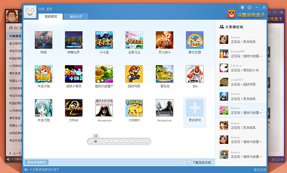Click the page number 12 tooltip
Viewport: 287px width, 173px height.
[x=96, y=136]
